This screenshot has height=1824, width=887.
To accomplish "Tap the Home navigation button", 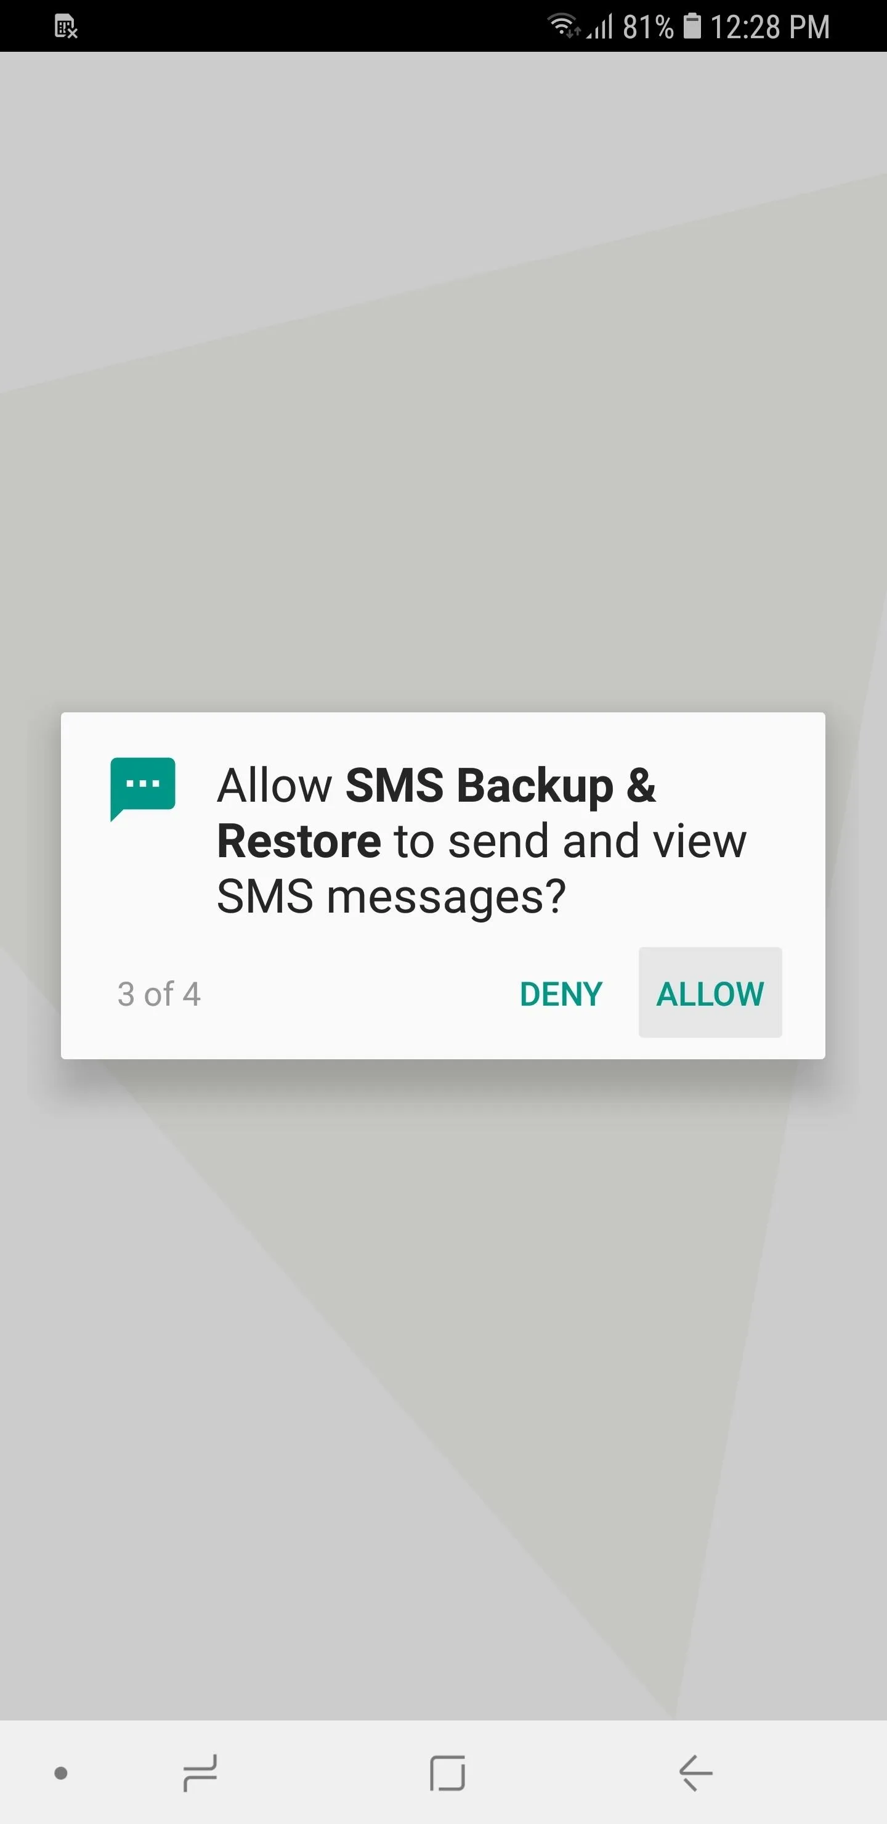I will [x=447, y=1773].
